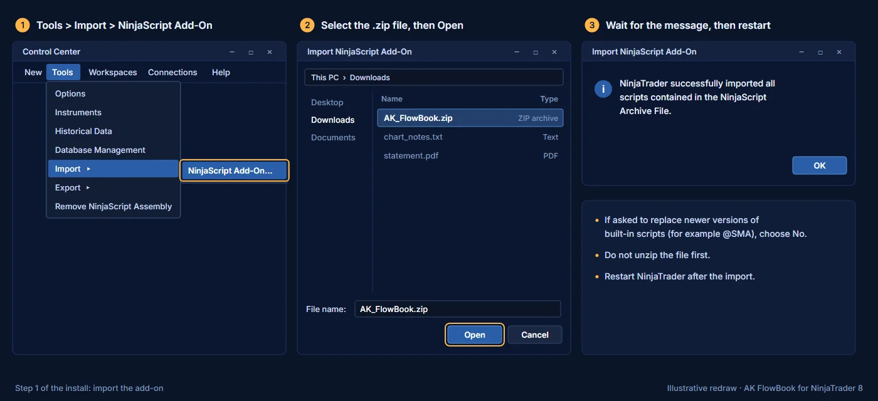Click the info icon in the message dialog
This screenshot has width=878, height=401.
(x=603, y=89)
